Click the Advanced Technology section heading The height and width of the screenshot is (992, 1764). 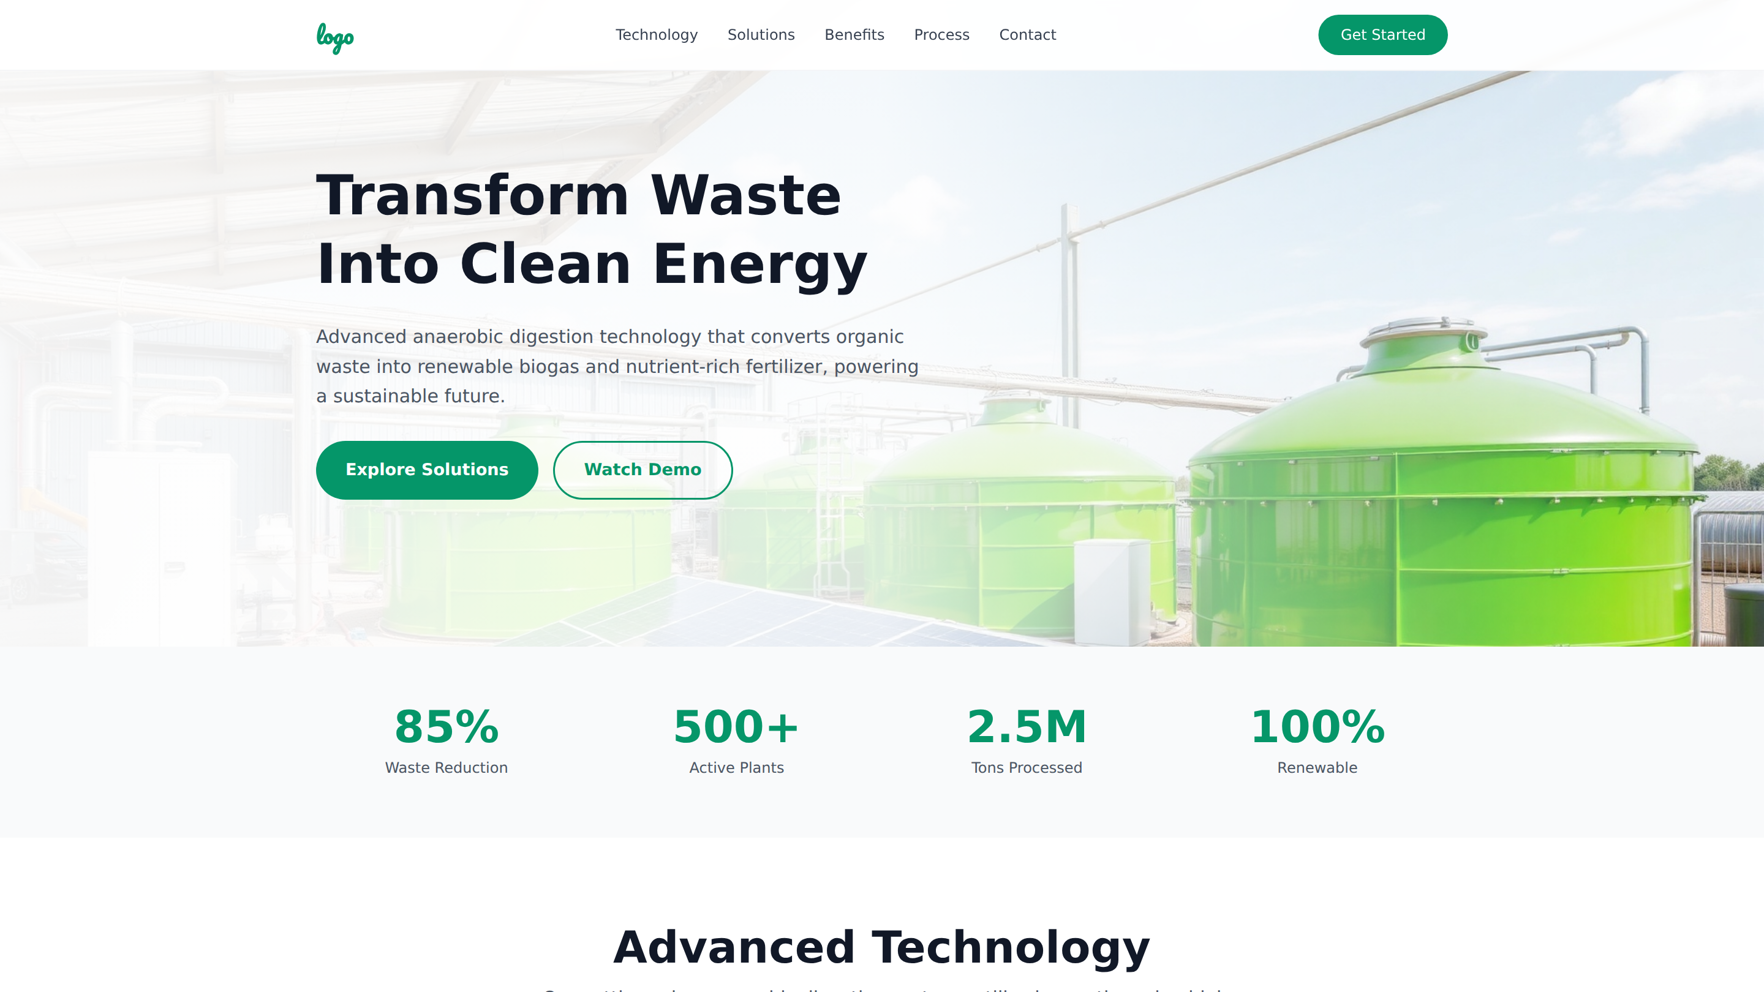click(x=881, y=947)
